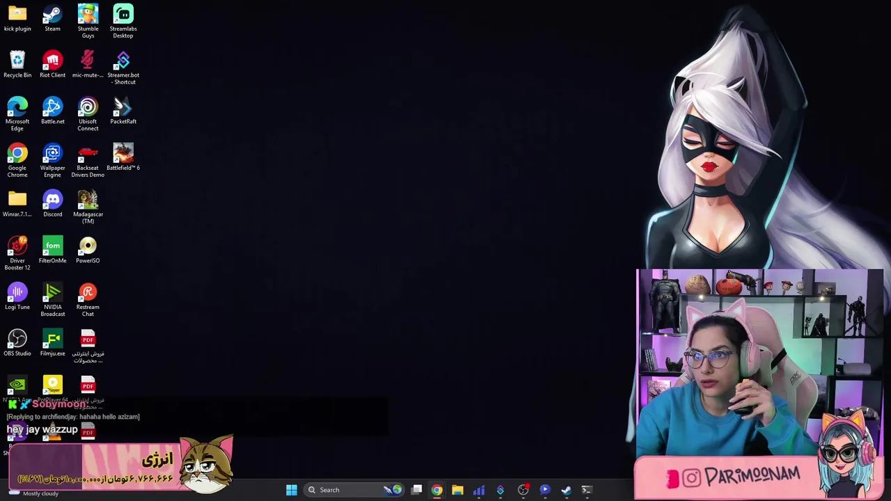Launch Driver Booster 12
Image resolution: width=891 pixels, height=501 pixels.
(17, 253)
